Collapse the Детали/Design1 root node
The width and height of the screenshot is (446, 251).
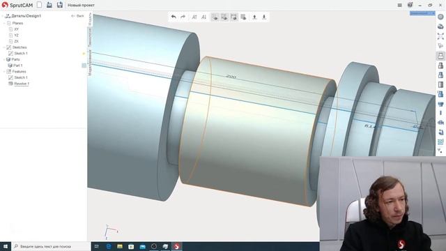pos(3,16)
